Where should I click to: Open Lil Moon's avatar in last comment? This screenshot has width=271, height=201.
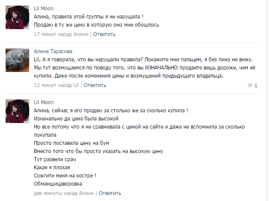point(17,111)
